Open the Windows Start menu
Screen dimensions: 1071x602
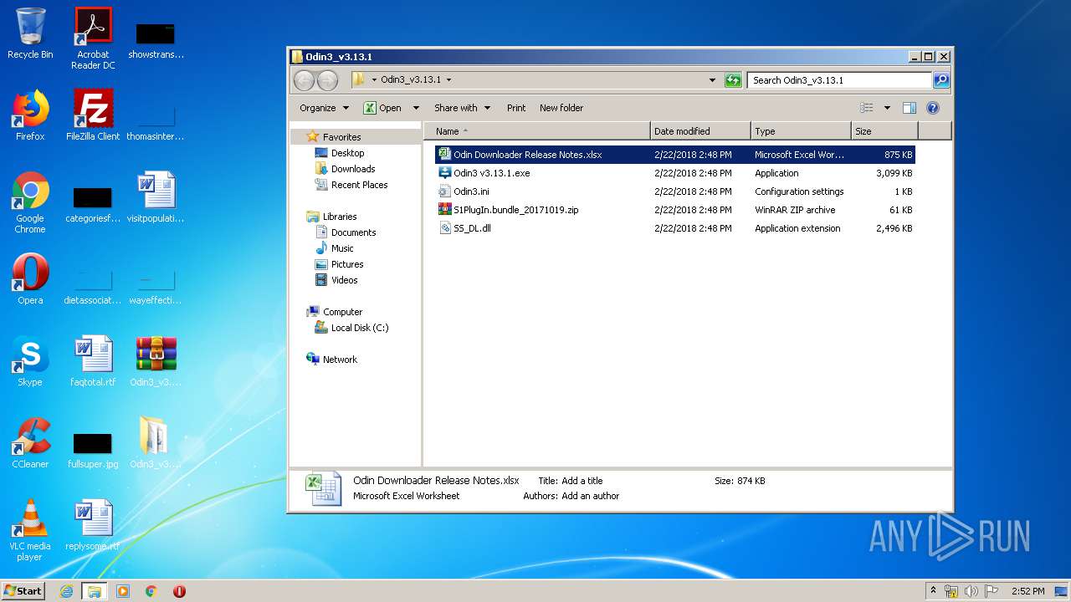(x=23, y=590)
